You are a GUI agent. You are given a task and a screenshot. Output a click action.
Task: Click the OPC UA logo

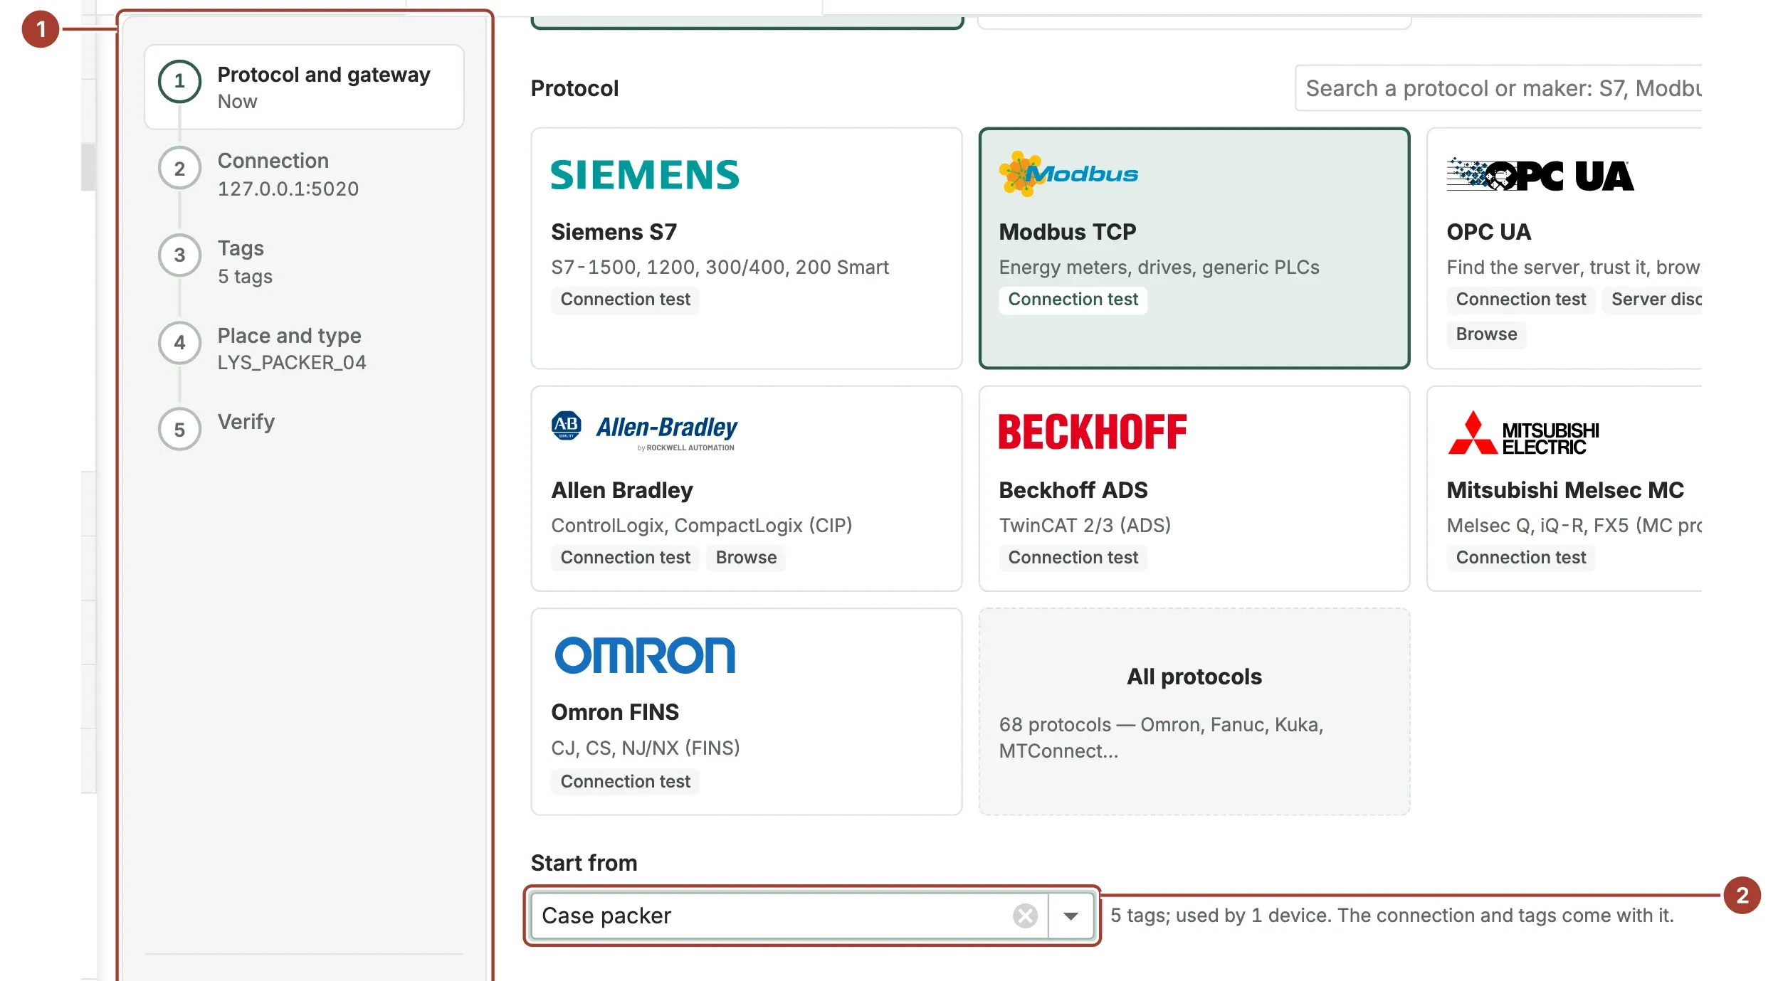coord(1540,175)
